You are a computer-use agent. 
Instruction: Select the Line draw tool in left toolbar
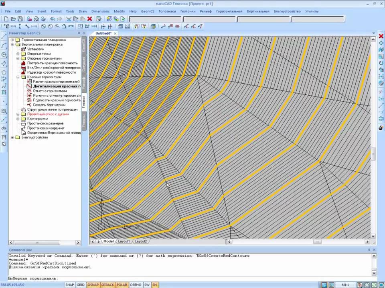coord(4,37)
